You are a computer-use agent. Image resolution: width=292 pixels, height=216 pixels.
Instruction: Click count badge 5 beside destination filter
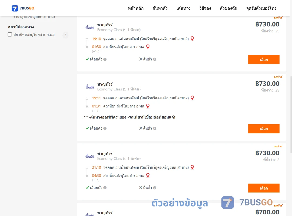point(65,35)
